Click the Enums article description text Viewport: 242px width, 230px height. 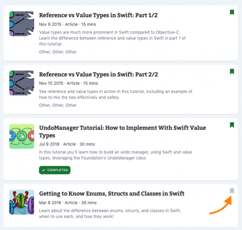(110, 213)
